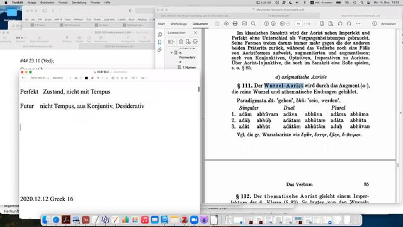Click the text '2020.12.12 Greek 16'
This screenshot has width=403, height=227.
point(47,199)
